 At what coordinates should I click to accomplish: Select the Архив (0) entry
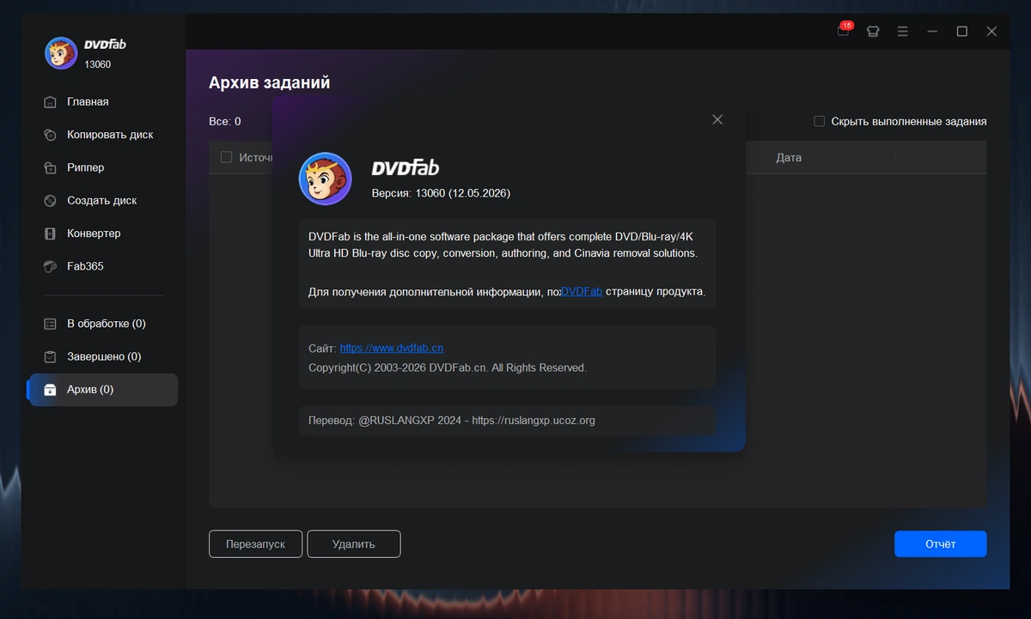point(103,390)
